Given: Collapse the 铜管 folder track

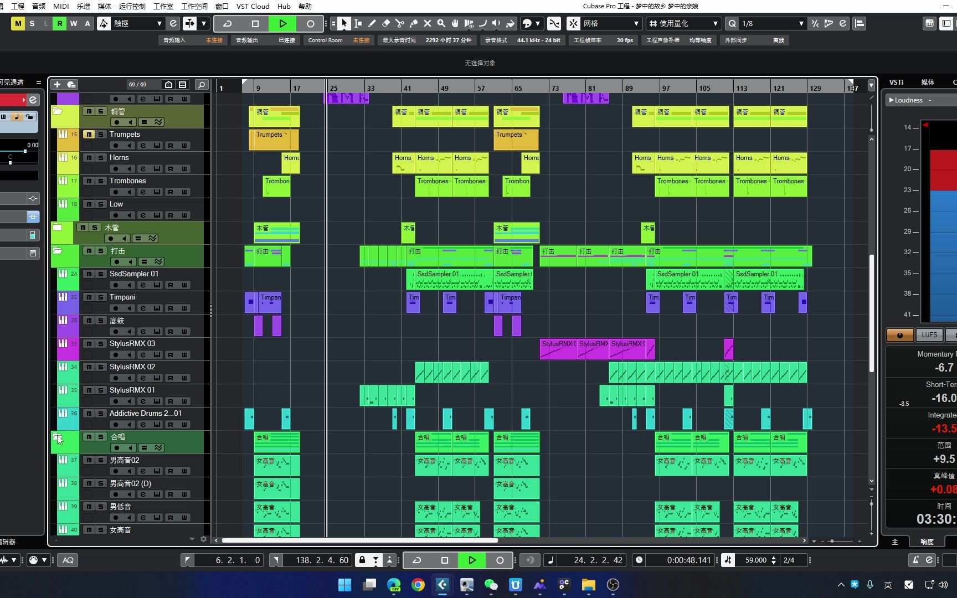Looking at the screenshot, I should (57, 111).
